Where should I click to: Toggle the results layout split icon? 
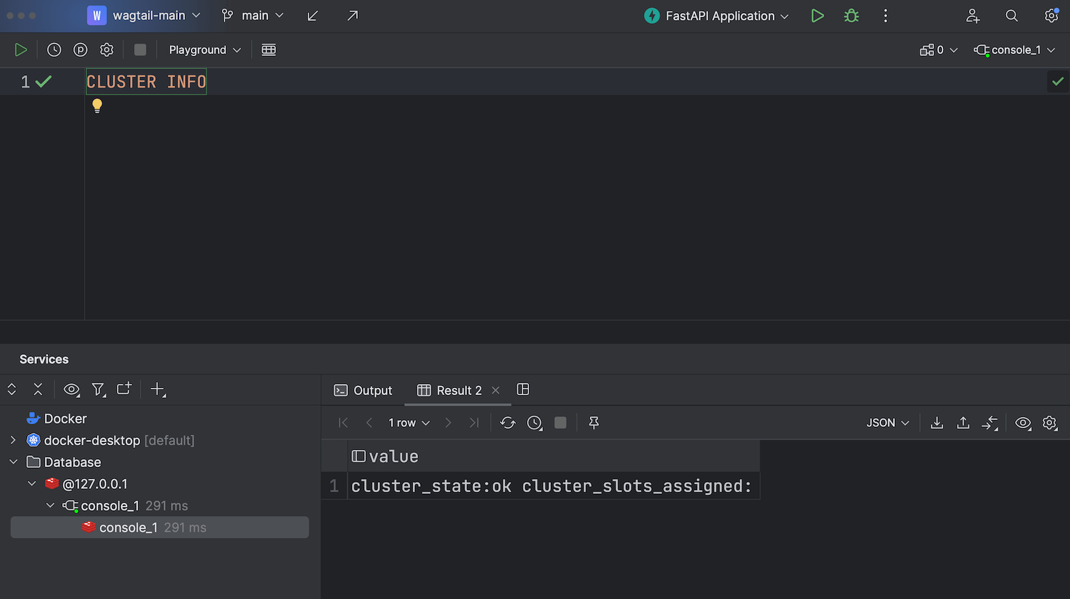523,389
